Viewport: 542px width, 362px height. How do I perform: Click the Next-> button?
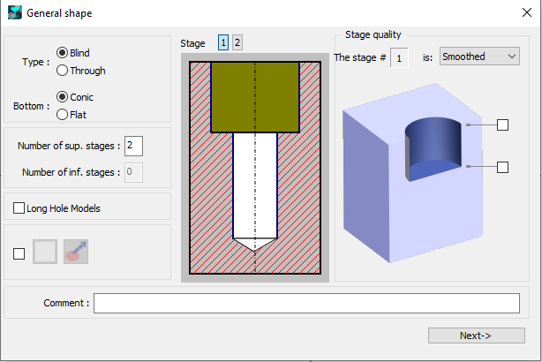pyautogui.click(x=476, y=336)
